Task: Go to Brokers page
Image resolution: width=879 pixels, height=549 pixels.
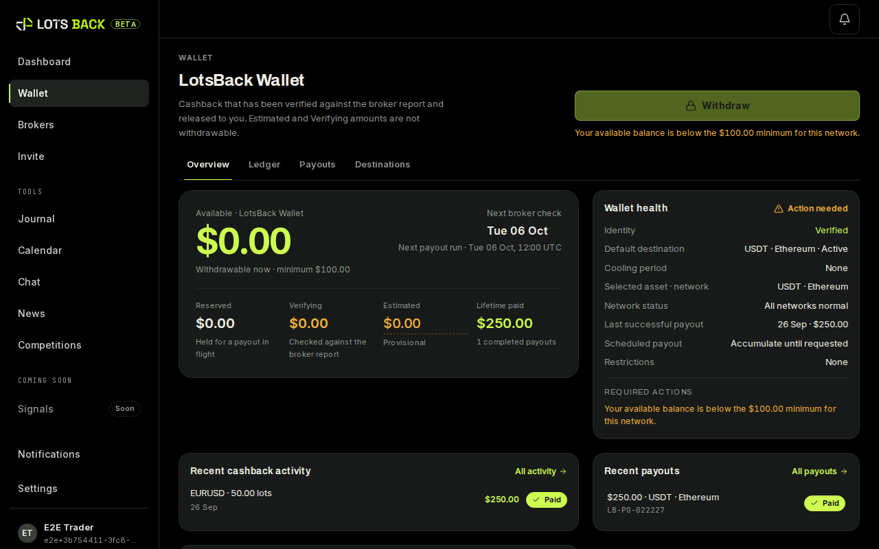Action: tap(79, 125)
